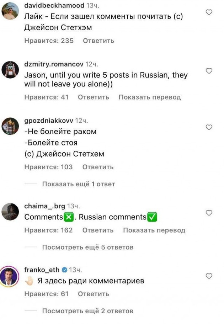
Task: Open the davidbeckhamood username link
Action: [x=54, y=5]
